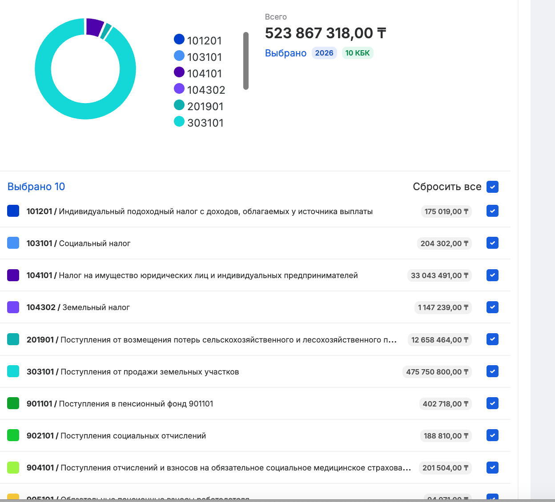Click the 10 КБК badge
The width and height of the screenshot is (555, 502).
[x=357, y=53]
